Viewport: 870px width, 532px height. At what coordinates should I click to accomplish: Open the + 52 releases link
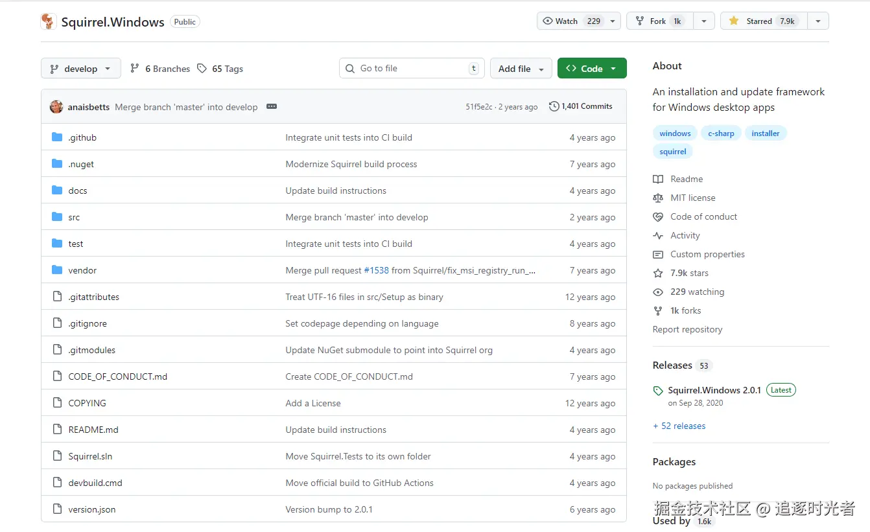[x=679, y=426]
